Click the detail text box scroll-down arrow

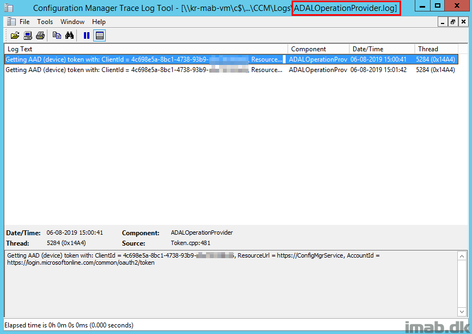click(462, 312)
